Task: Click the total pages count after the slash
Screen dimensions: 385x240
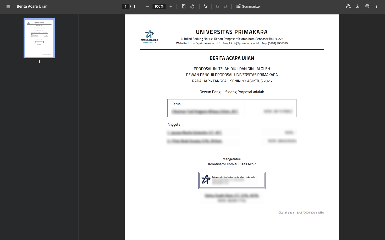Action: (134, 6)
